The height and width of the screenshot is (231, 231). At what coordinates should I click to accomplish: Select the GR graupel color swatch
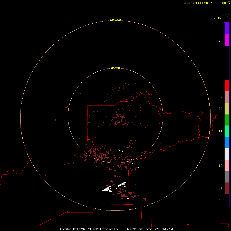[227, 97]
